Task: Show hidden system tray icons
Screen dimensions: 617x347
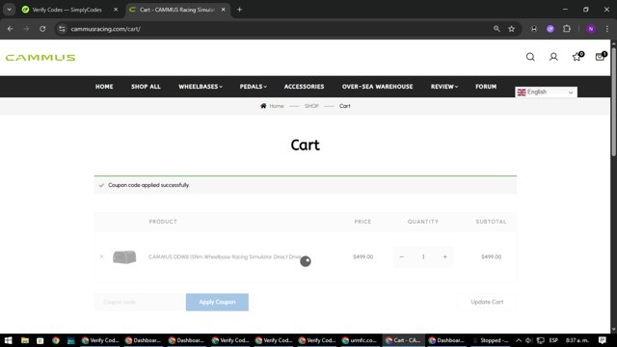Action: coord(519,340)
